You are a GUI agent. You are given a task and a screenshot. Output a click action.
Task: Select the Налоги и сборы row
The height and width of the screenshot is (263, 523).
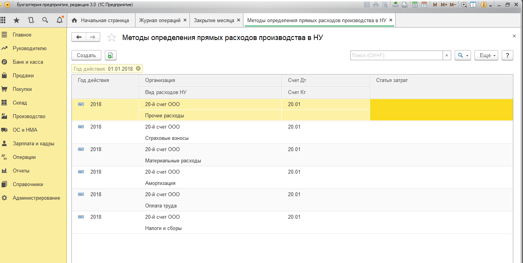[292, 223]
